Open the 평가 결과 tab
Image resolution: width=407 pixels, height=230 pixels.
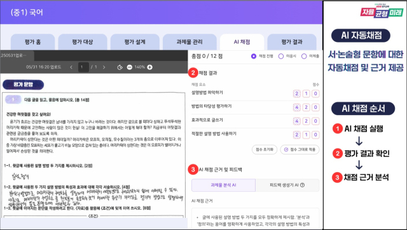pos(292,42)
